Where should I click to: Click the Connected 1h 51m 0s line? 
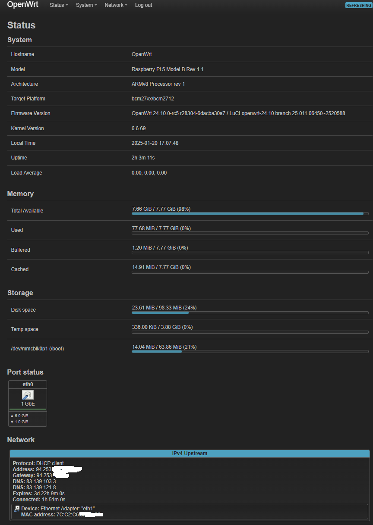pos(39,500)
